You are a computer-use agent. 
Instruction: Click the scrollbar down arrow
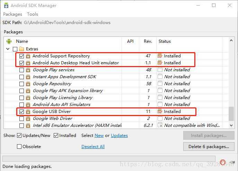point(231,125)
